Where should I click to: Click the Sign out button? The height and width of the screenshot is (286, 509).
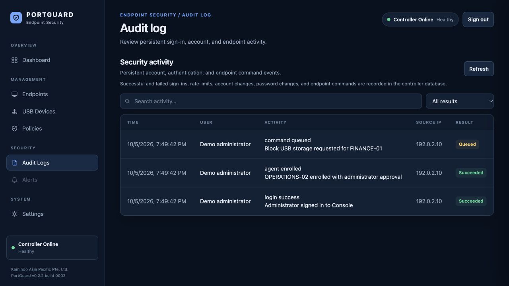pyautogui.click(x=478, y=19)
